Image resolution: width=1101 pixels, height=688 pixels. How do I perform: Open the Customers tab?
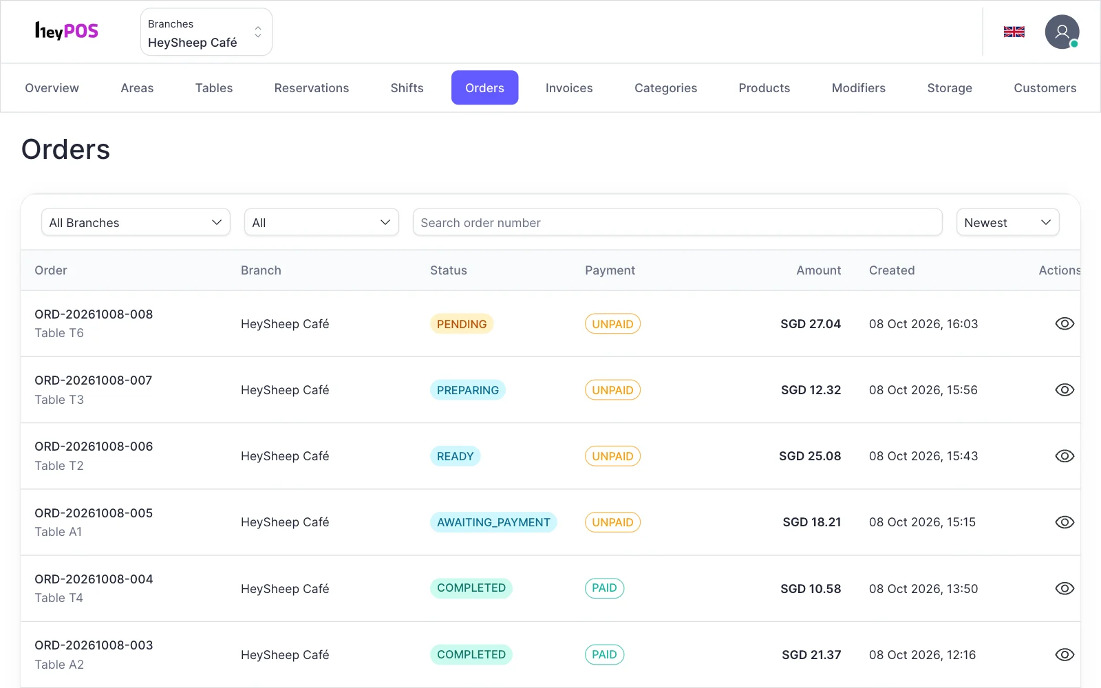tap(1045, 88)
